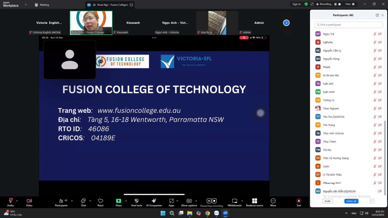388x218 pixels.
Task: Open Breakout rooms
Action: click(x=254, y=201)
